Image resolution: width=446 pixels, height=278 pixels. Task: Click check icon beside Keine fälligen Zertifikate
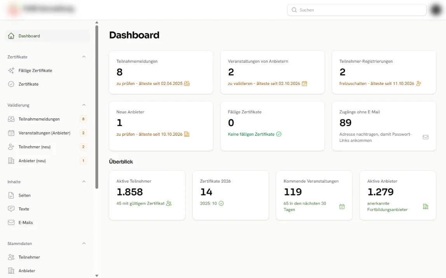(279, 134)
